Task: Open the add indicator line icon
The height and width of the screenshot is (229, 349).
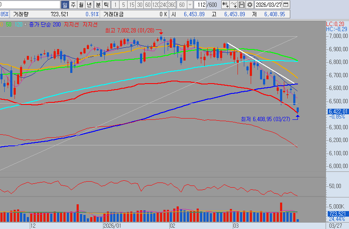Action: point(234,5)
